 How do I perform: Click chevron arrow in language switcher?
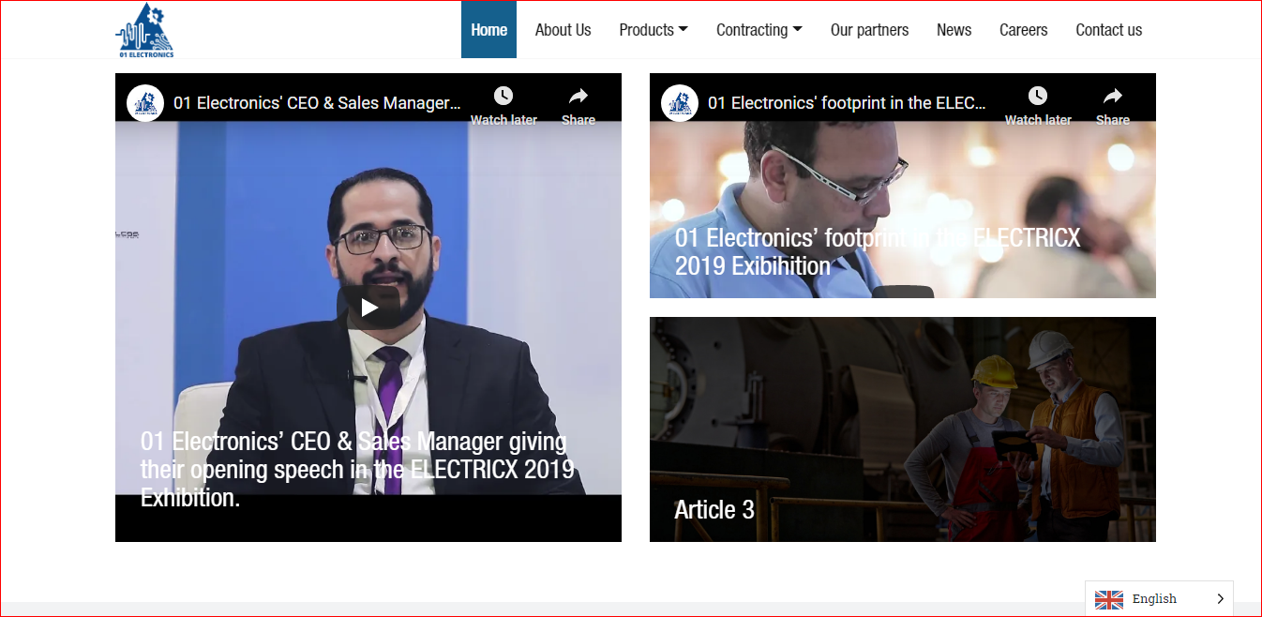click(1220, 599)
